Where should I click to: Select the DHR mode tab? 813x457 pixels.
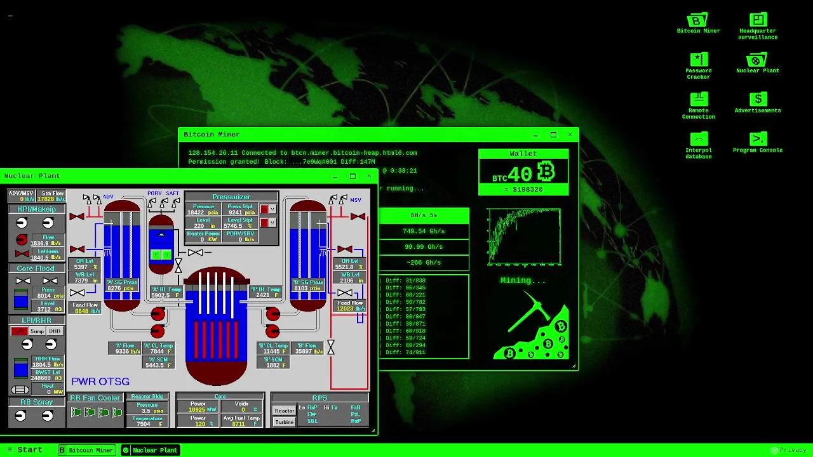[x=55, y=331]
